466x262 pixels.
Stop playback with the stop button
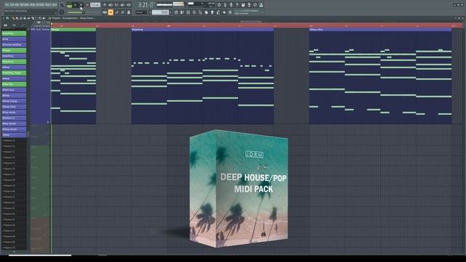tap(81, 5)
